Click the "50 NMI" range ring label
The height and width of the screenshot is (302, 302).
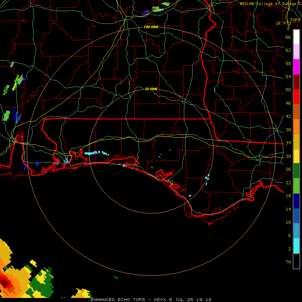coord(151,89)
